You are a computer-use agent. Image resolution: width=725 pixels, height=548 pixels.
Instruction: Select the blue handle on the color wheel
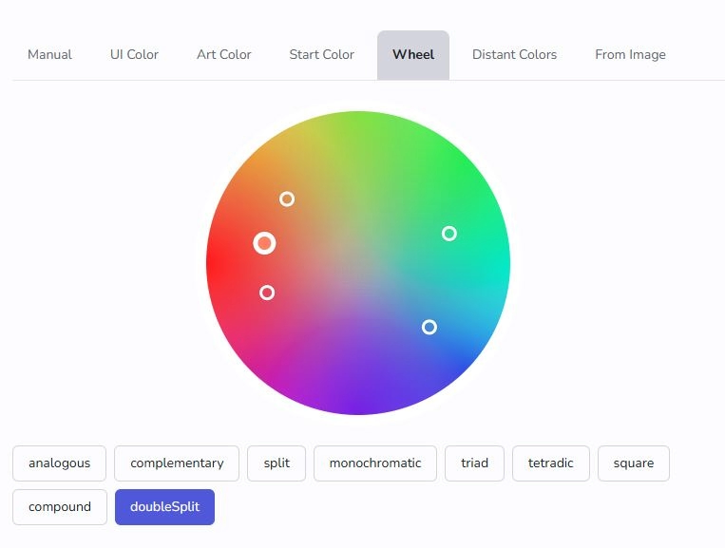point(429,327)
